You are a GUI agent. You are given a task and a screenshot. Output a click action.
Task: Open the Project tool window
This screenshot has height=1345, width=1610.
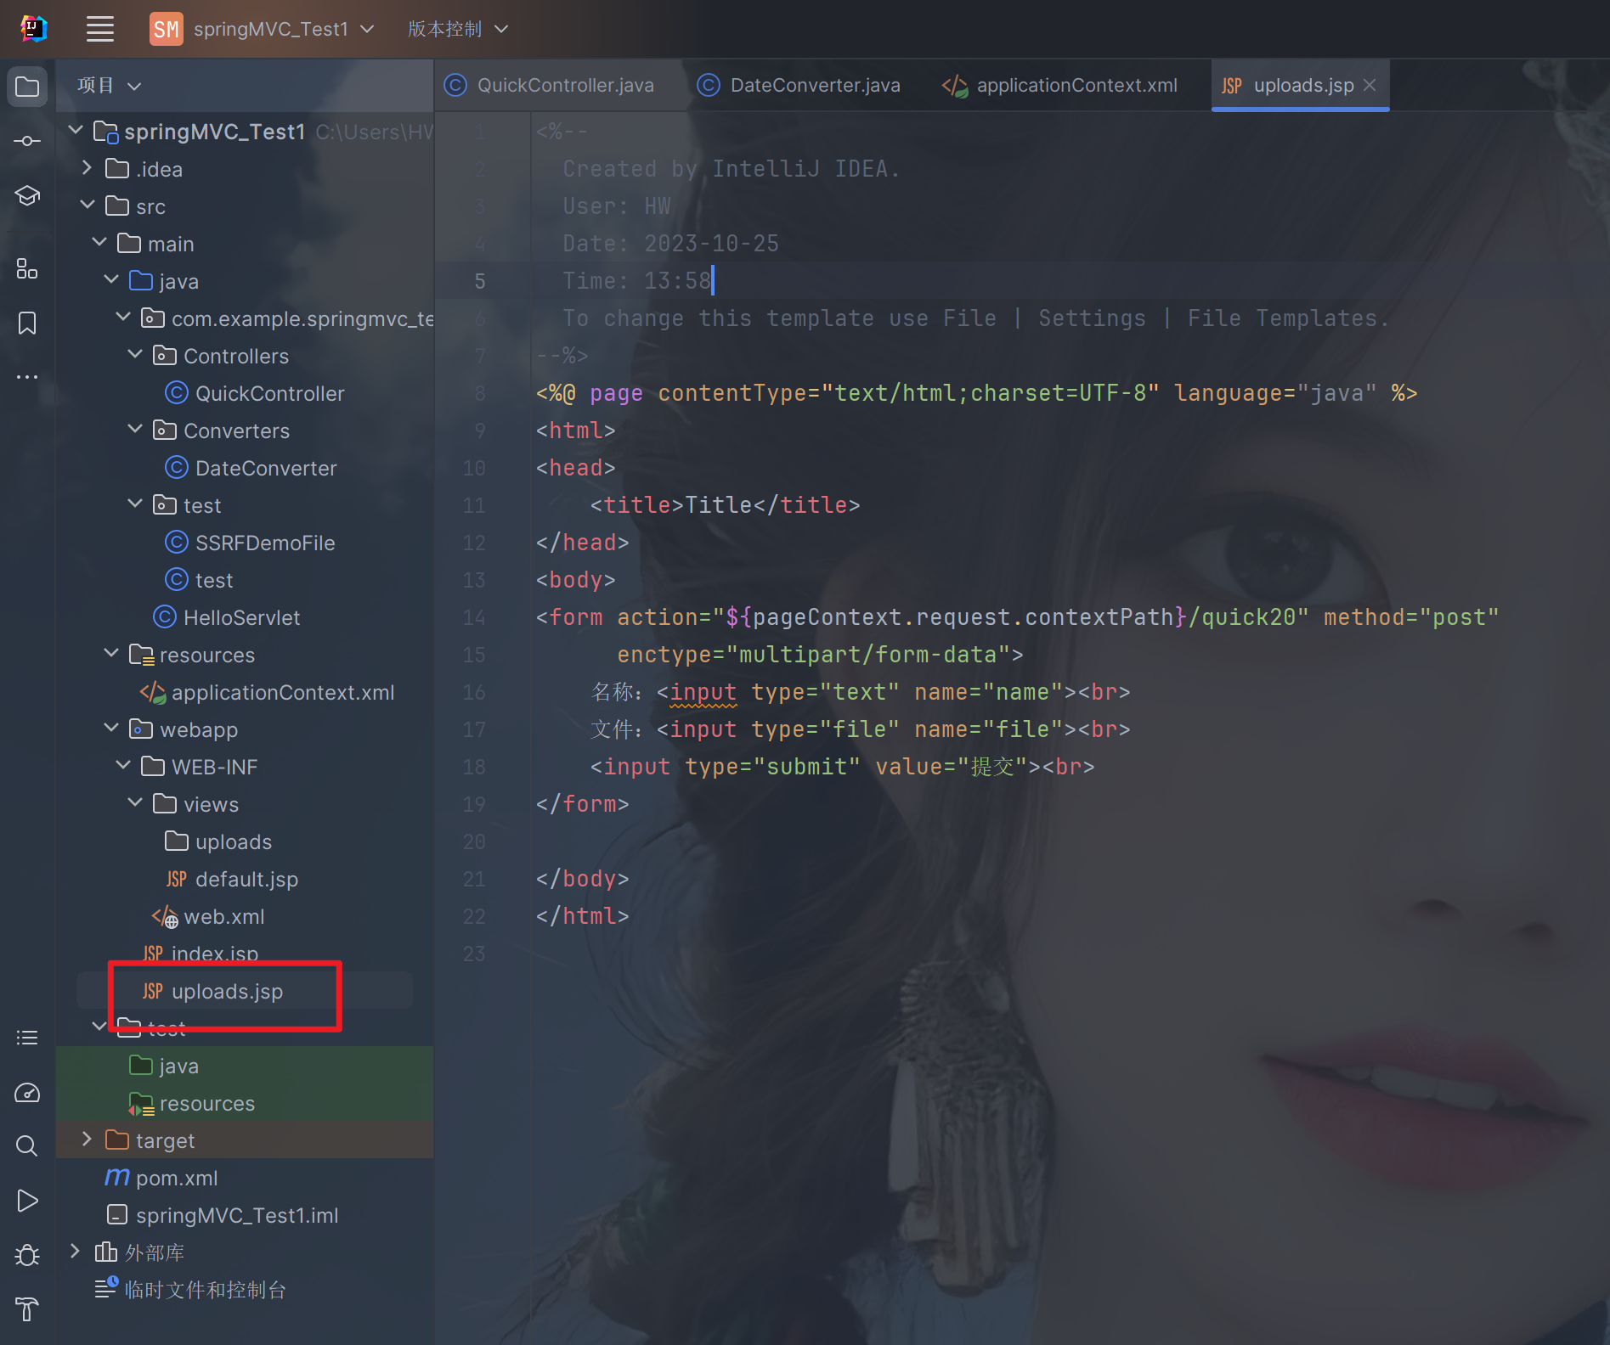27,87
